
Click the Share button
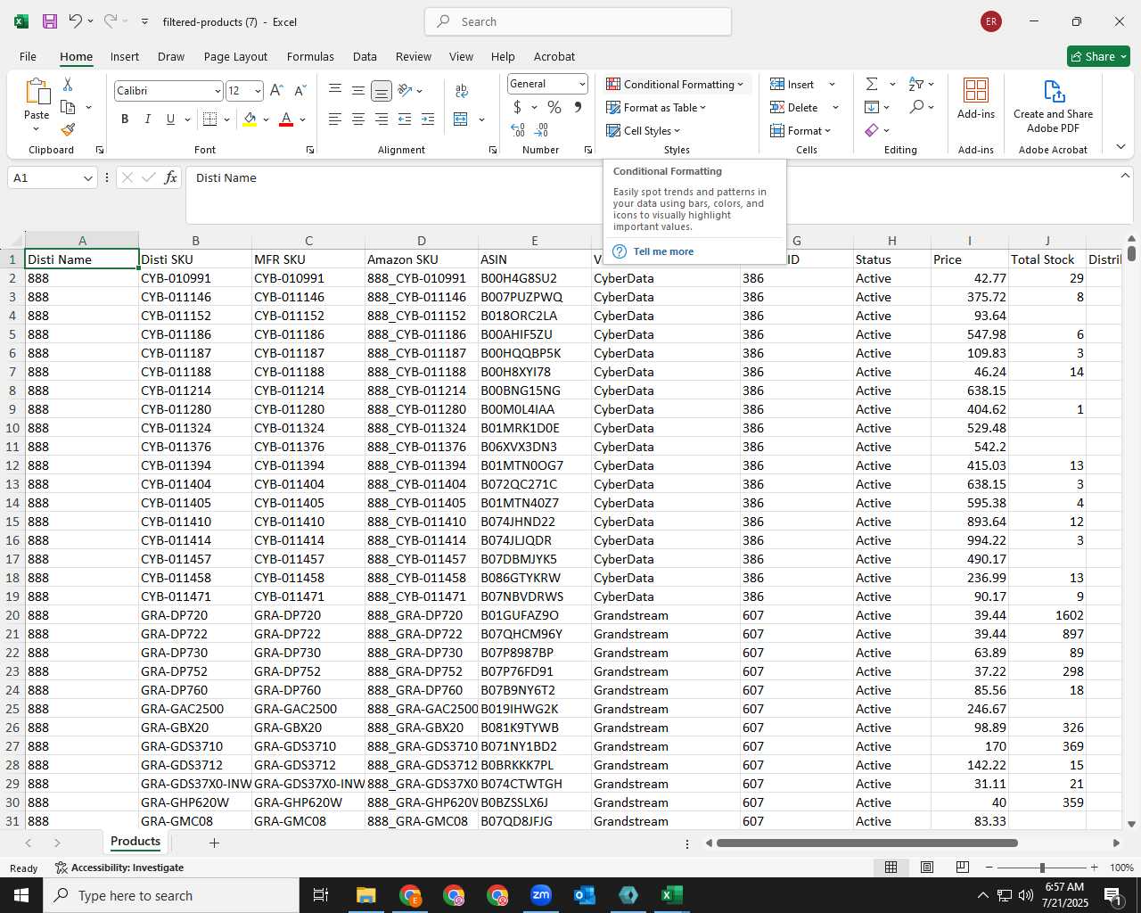(x=1098, y=56)
